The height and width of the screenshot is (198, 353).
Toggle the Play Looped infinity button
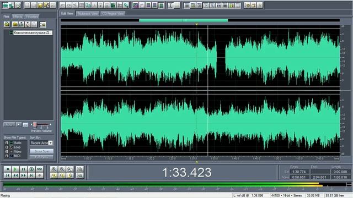coord(40,169)
